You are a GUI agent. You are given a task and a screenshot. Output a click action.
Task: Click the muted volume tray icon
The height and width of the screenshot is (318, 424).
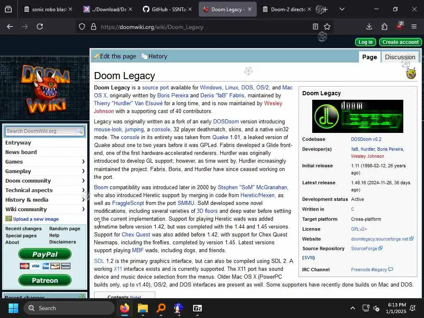click(376, 308)
